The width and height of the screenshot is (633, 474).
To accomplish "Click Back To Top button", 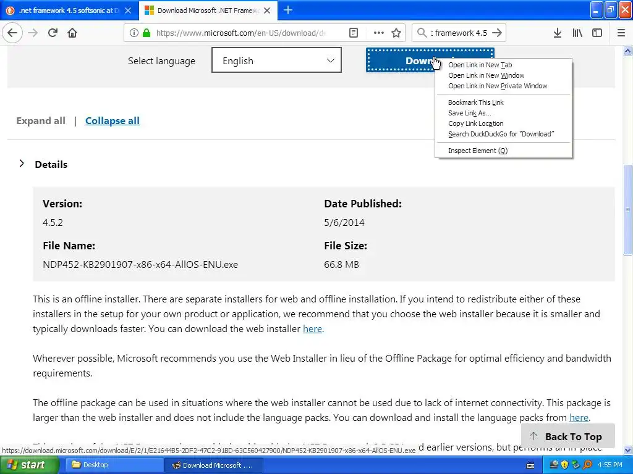I will pos(567,436).
